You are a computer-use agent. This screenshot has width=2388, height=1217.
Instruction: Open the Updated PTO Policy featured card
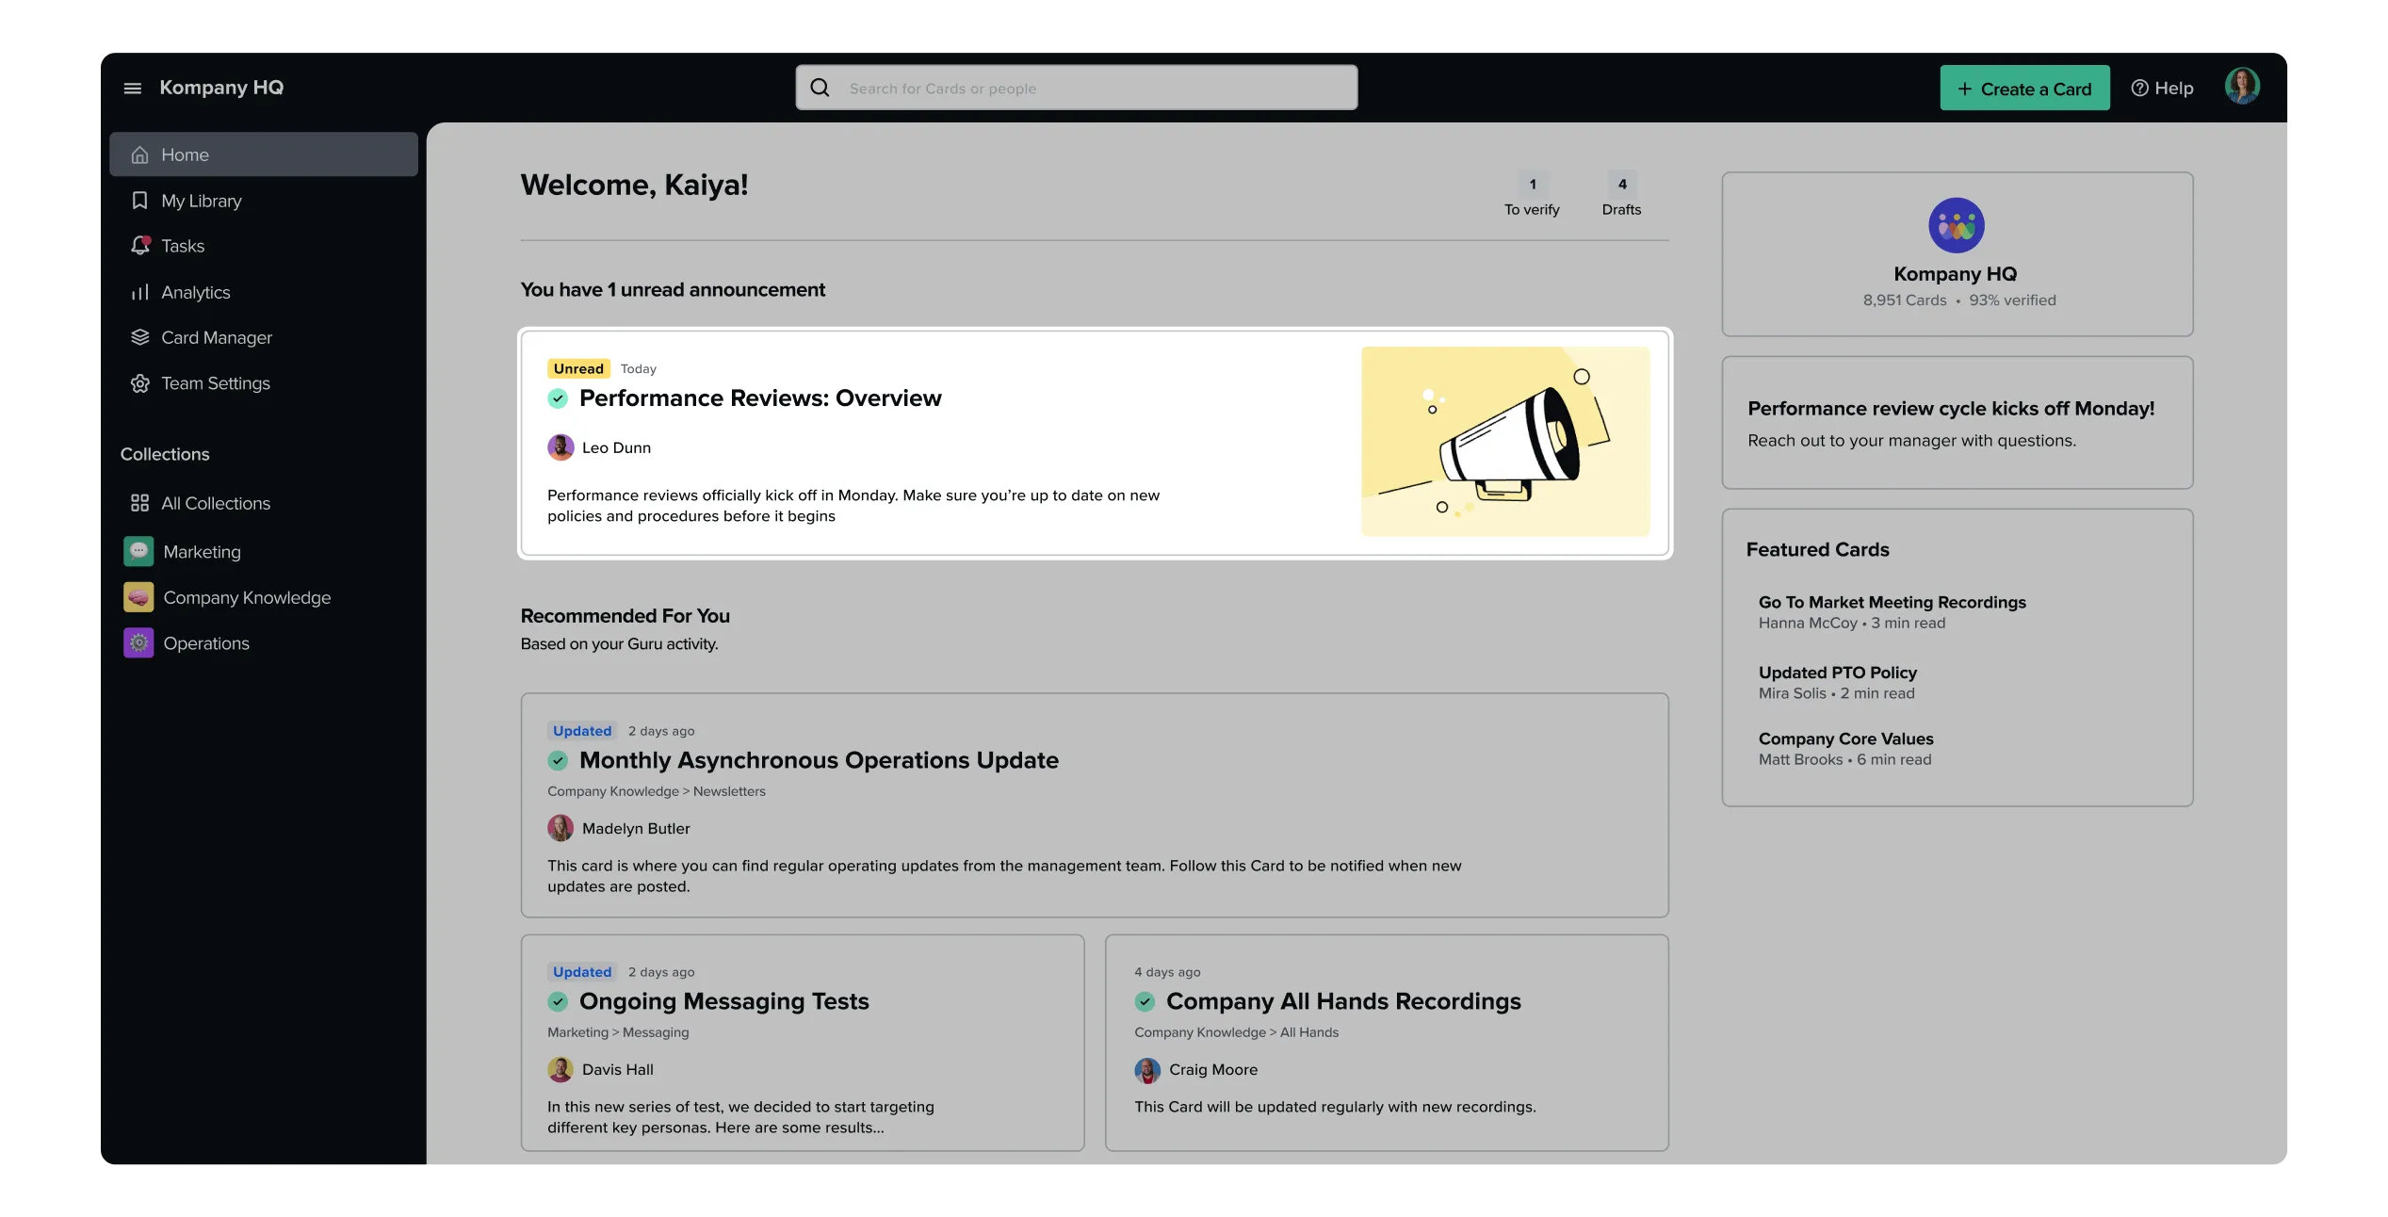click(1837, 673)
